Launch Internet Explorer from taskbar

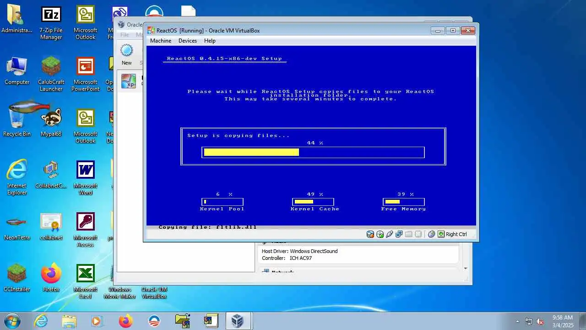click(41, 321)
